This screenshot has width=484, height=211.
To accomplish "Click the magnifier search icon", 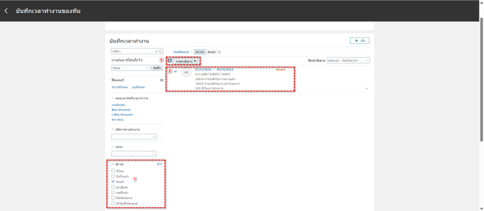I will pos(160,52).
